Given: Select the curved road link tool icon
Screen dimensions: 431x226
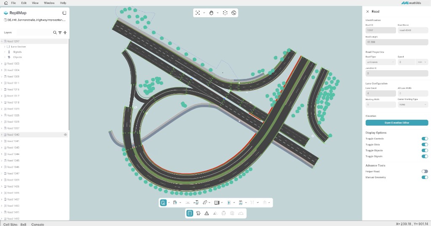Looking at the screenshot, I should 205,203.
